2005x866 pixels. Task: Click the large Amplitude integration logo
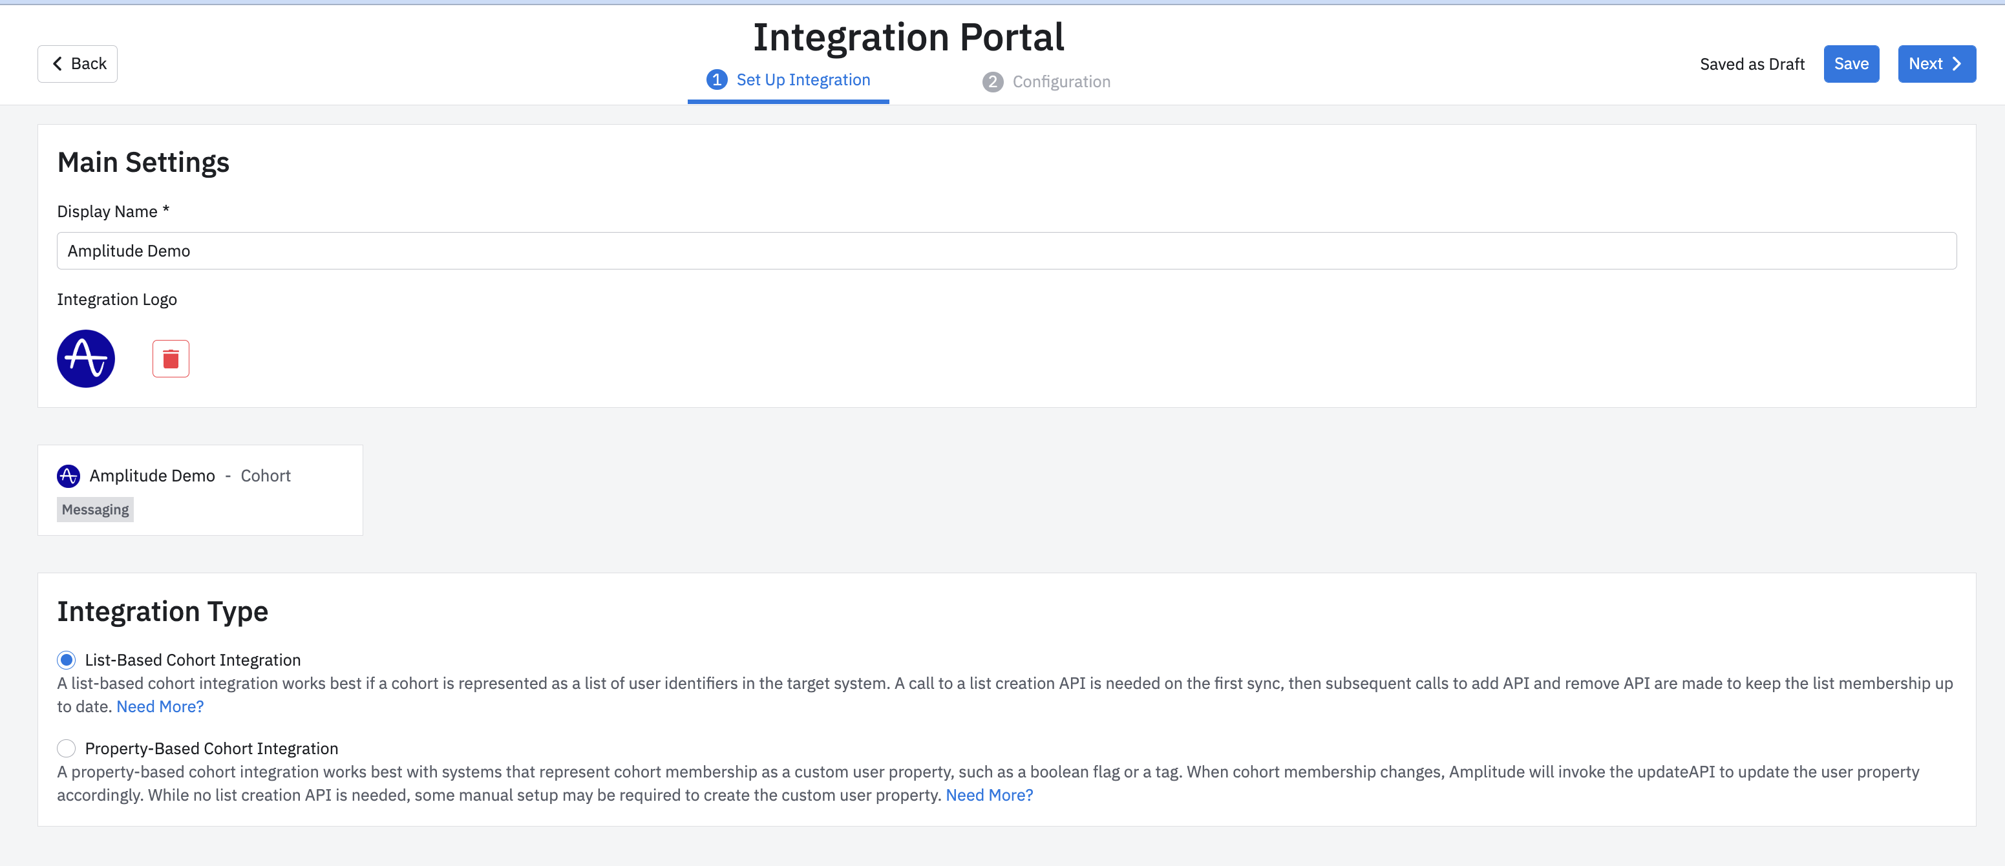coord(85,359)
